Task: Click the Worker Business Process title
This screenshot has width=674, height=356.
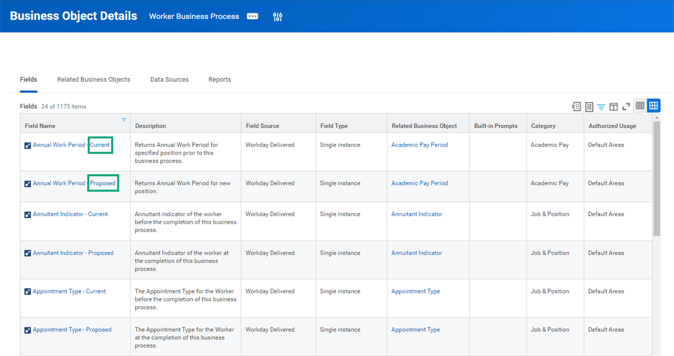Action: tap(194, 16)
